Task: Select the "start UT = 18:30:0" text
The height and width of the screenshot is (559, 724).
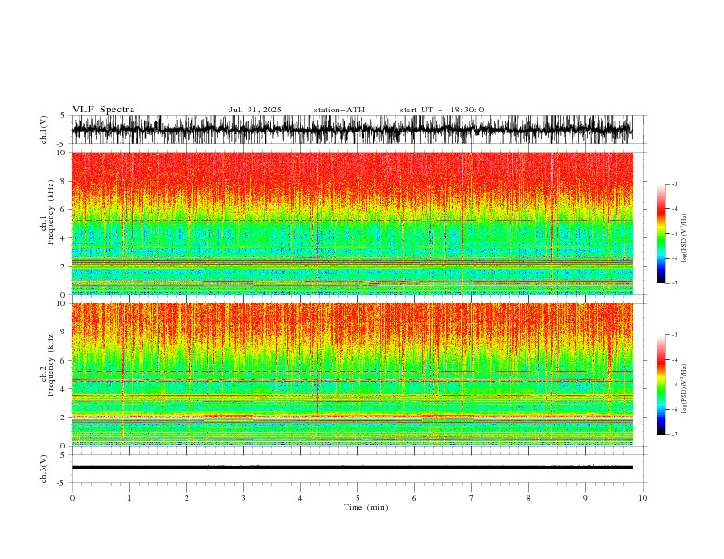Action: [442, 110]
